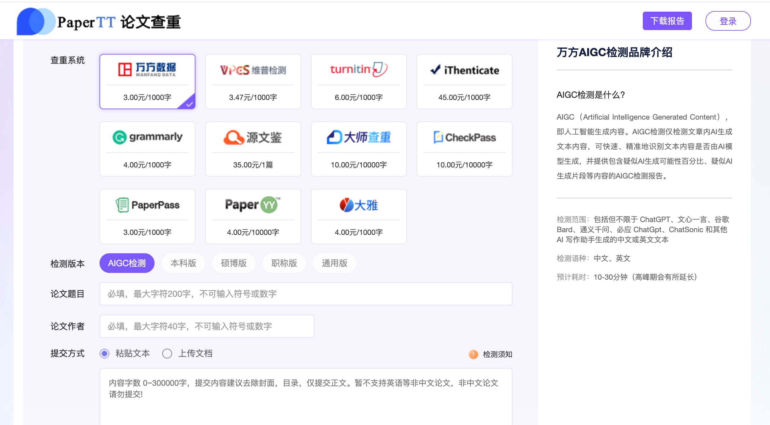Click the 下载报告 button
This screenshot has width=770, height=425.
(667, 21)
